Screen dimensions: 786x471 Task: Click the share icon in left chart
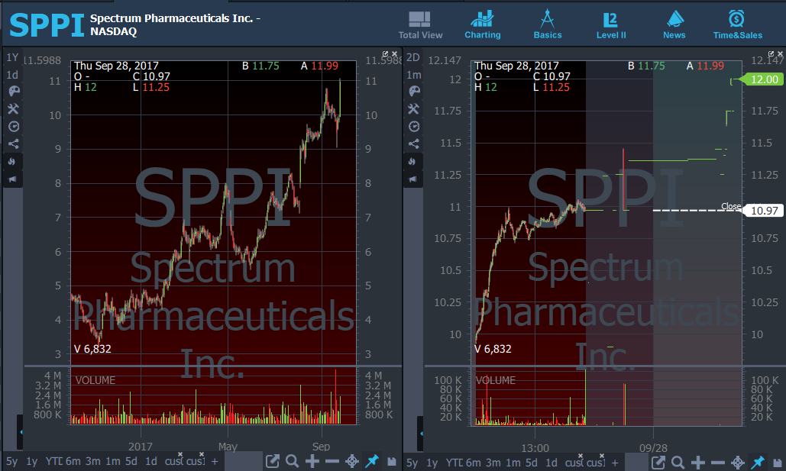pyautogui.click(x=14, y=144)
